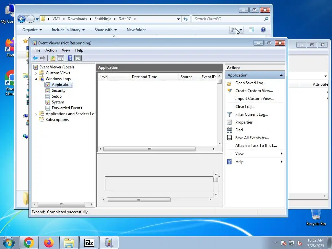Select the Security log

(59, 90)
